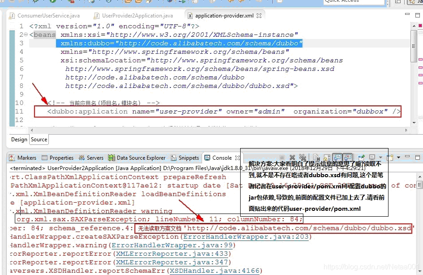The height and width of the screenshot is (275, 423).
Task: Click the terminated UserProvider2Application process label
Action: pyautogui.click(x=187, y=168)
